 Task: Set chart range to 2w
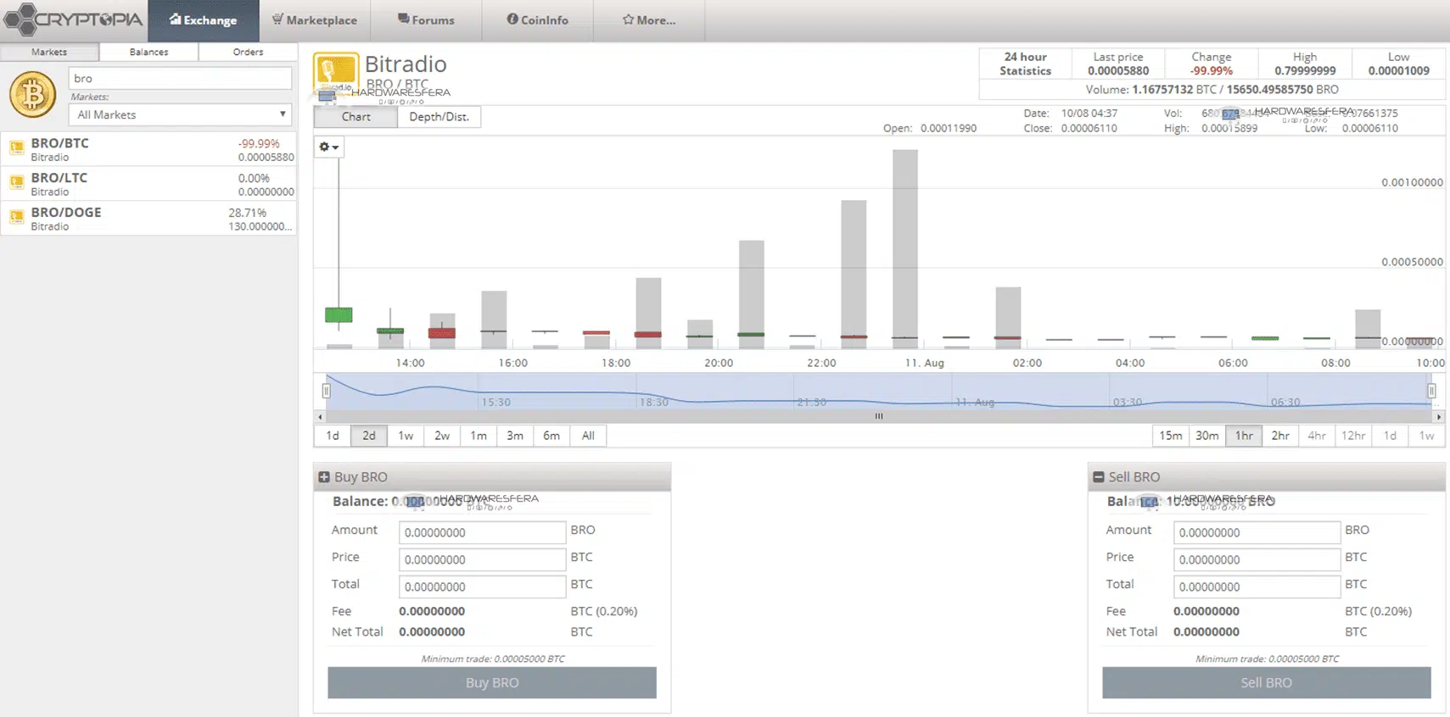[x=442, y=436]
